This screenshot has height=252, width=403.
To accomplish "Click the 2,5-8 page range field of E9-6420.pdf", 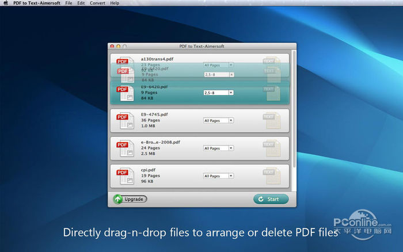I will point(216,93).
